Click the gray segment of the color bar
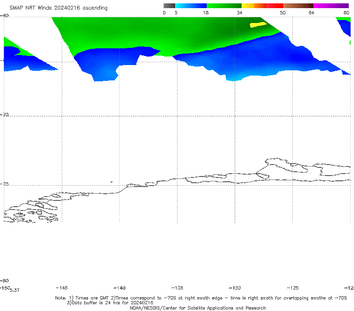 pos(169,6)
